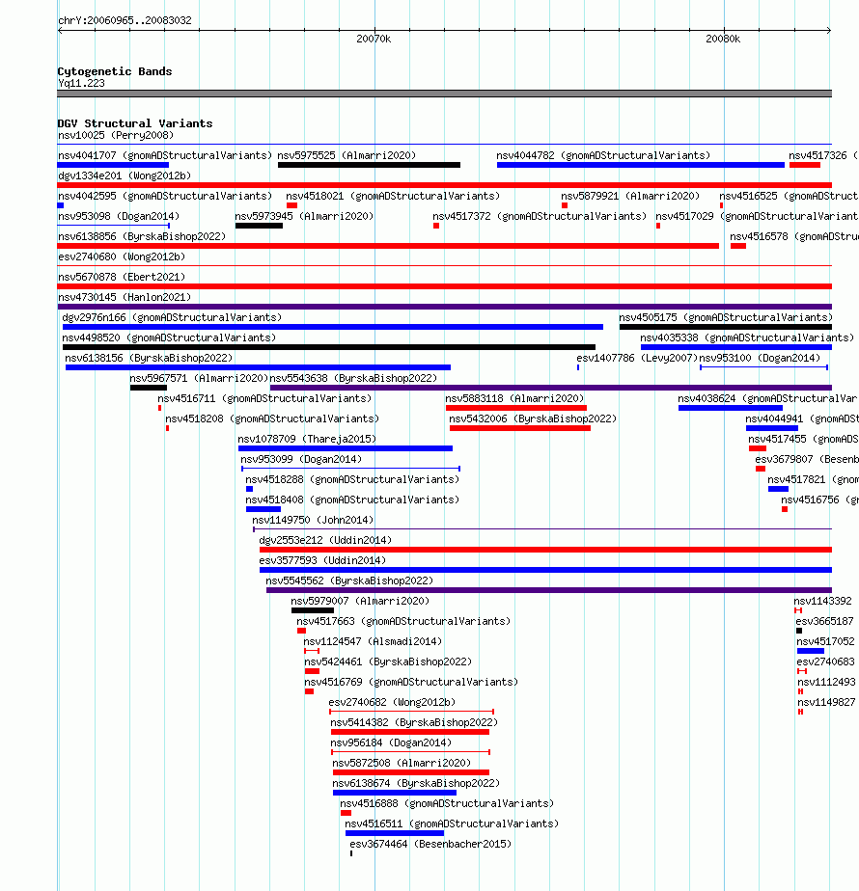
Task: Click the nsv4518208 gnomAD variant label
Action: [272, 418]
